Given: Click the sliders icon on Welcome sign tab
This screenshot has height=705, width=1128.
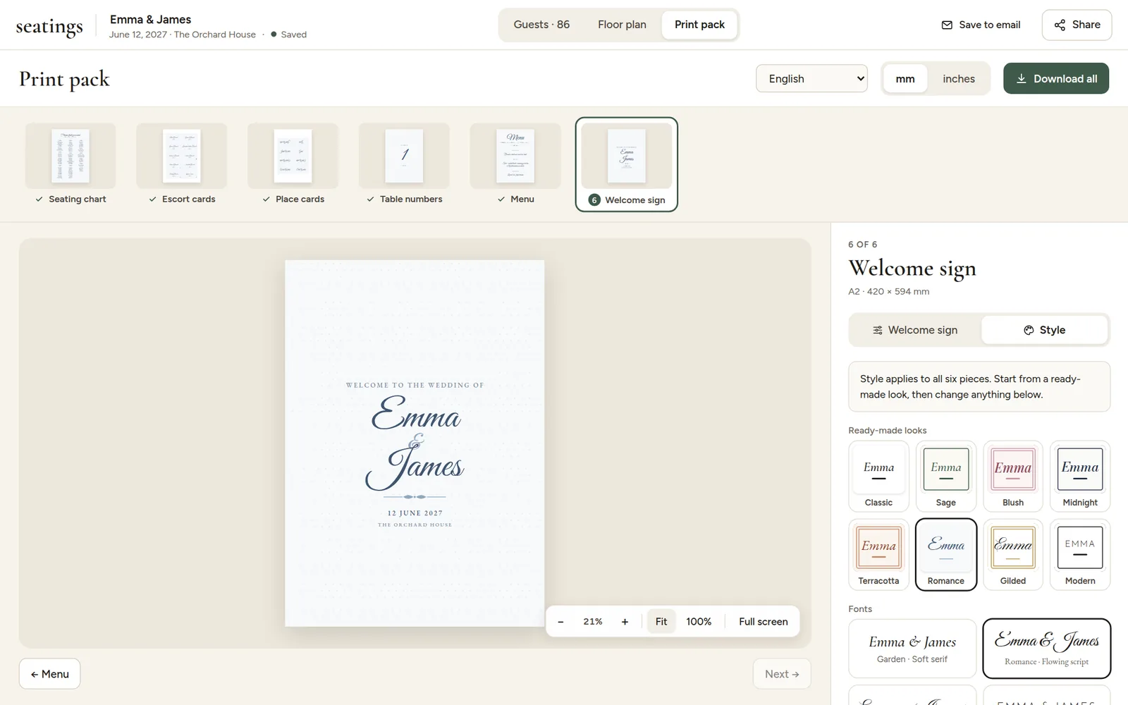Looking at the screenshot, I should 878,330.
